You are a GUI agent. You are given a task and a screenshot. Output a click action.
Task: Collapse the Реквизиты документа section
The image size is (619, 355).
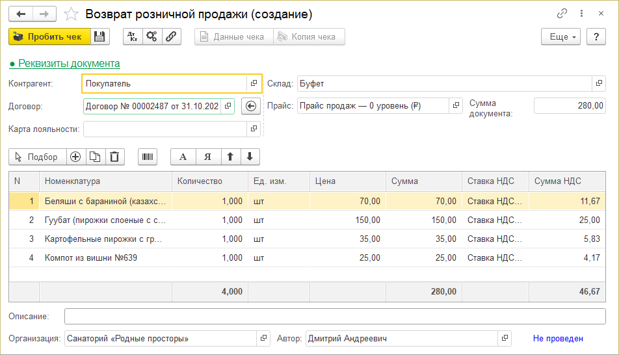(64, 63)
